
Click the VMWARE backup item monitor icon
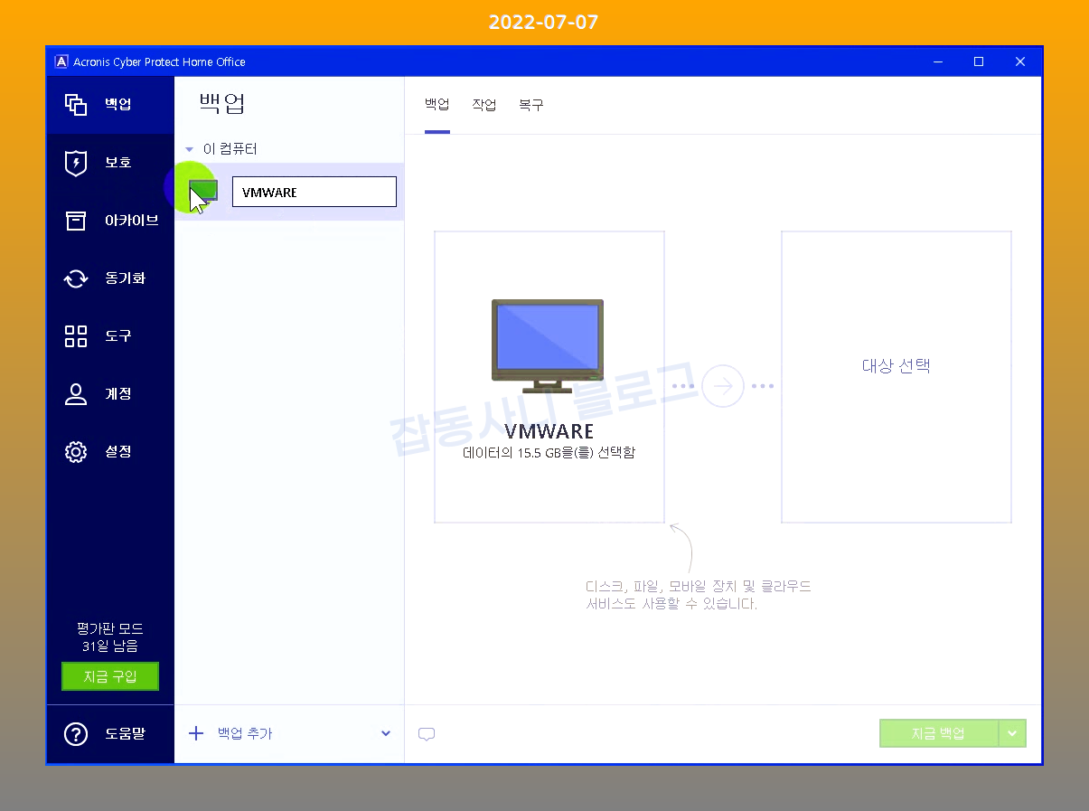point(203,191)
